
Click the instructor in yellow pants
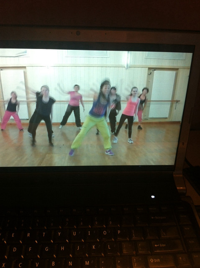tap(96, 118)
